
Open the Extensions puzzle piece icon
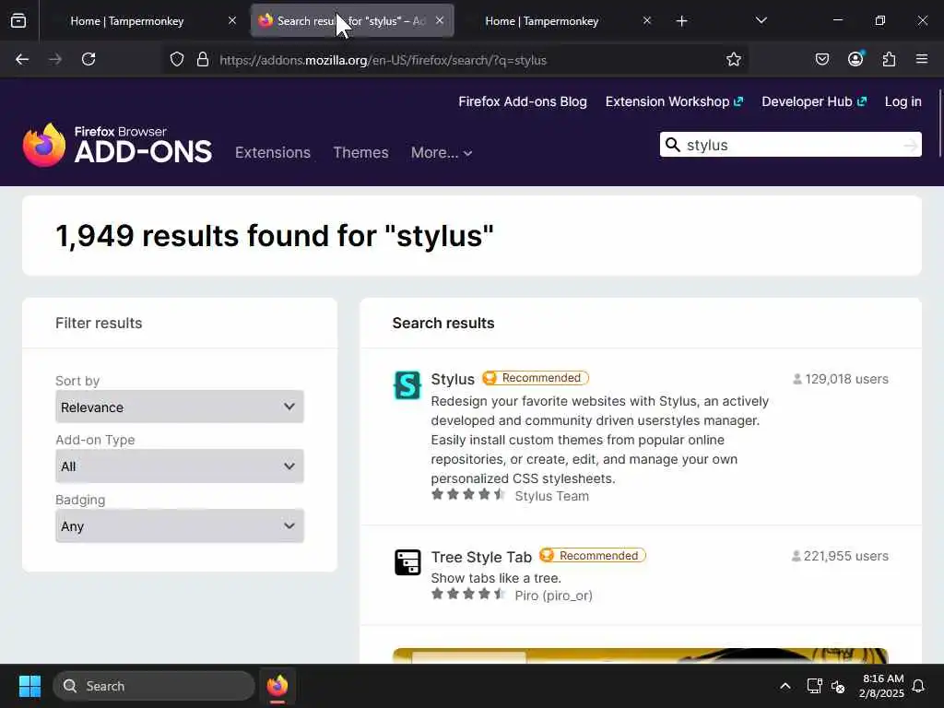pos(890,60)
